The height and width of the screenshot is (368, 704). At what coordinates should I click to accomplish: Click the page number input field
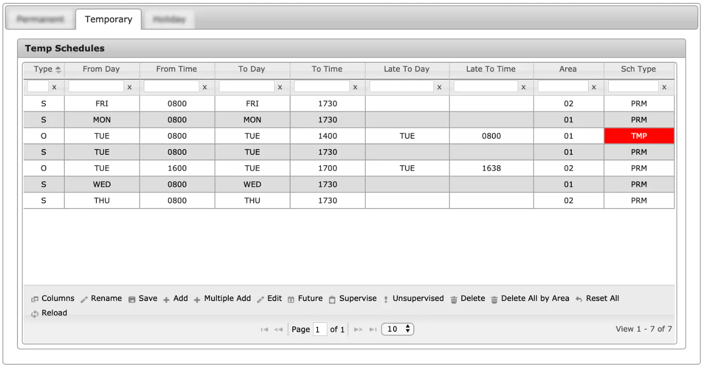(x=320, y=329)
